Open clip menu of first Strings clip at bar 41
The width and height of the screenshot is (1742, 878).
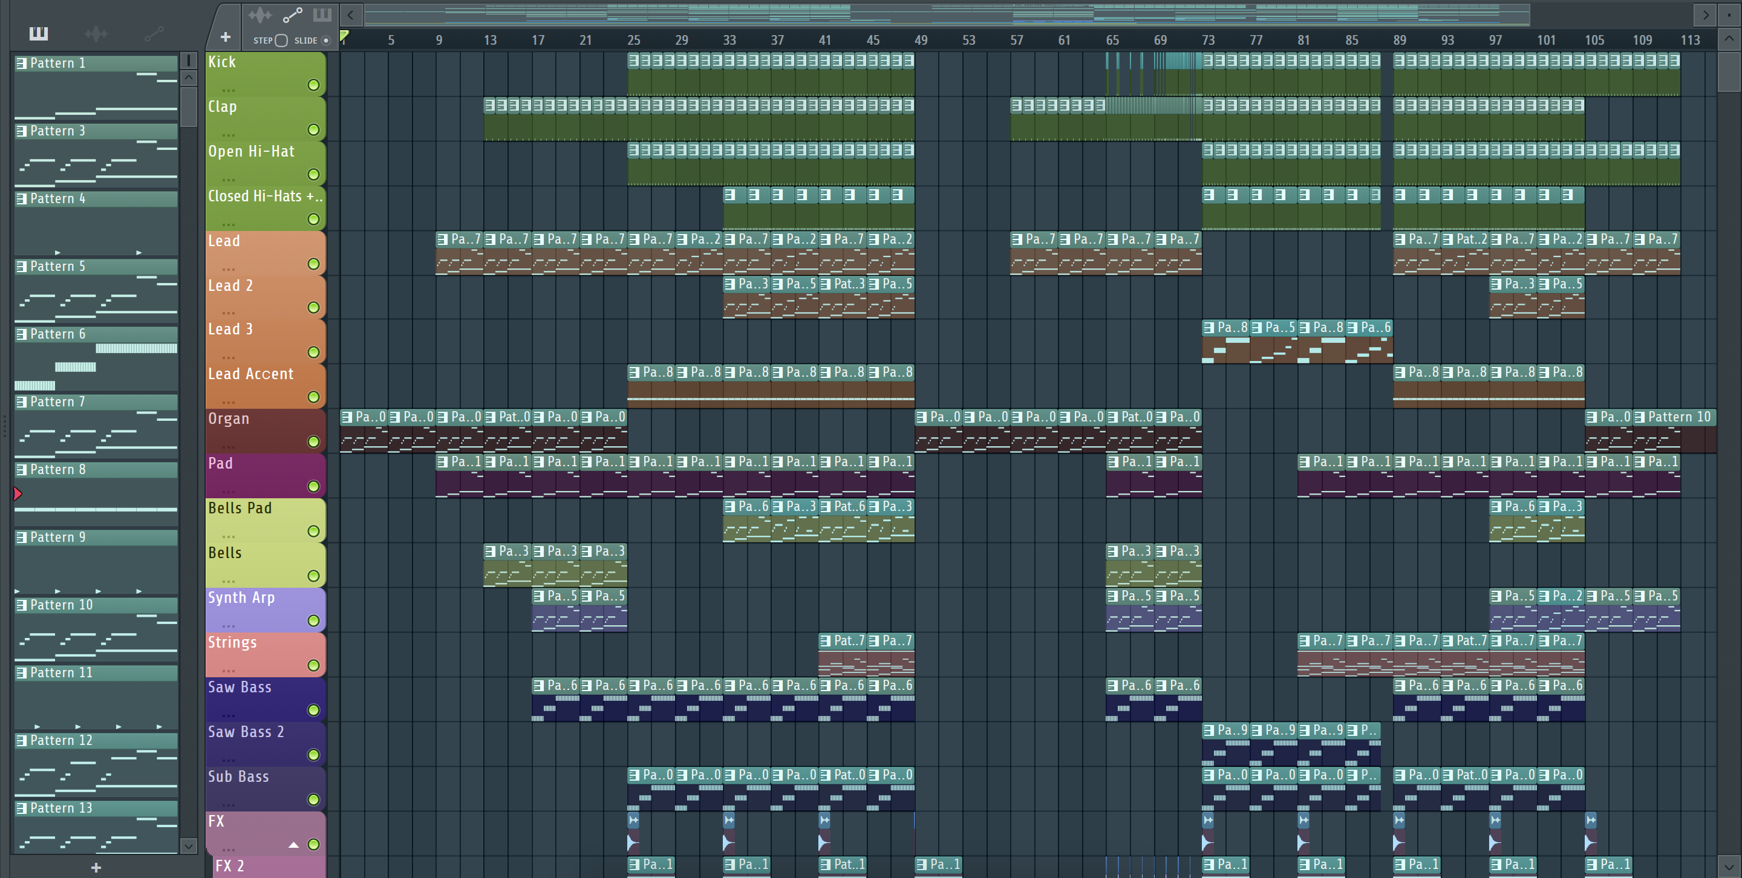[826, 641]
